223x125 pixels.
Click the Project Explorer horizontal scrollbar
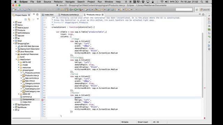point(22,118)
